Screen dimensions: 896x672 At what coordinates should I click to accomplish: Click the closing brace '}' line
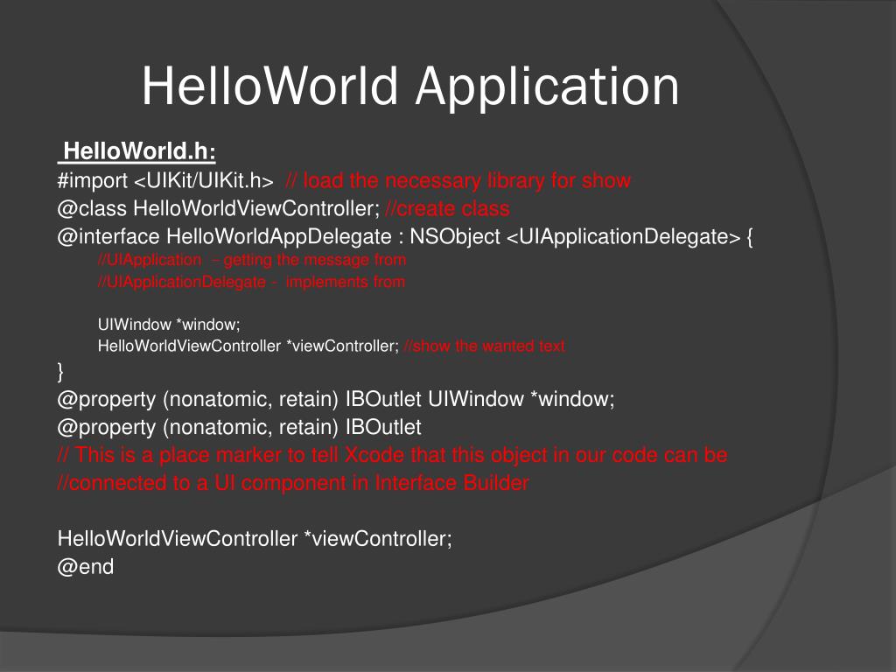click(60, 371)
